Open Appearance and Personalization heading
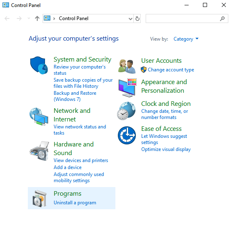 tap(164, 86)
